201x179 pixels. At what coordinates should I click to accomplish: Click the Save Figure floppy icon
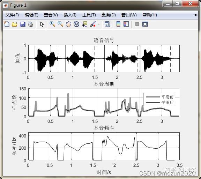click(x=23, y=24)
